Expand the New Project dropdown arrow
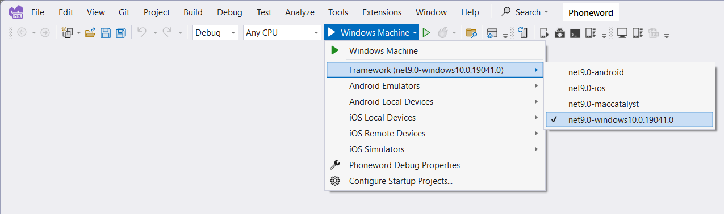 pyautogui.click(x=78, y=33)
